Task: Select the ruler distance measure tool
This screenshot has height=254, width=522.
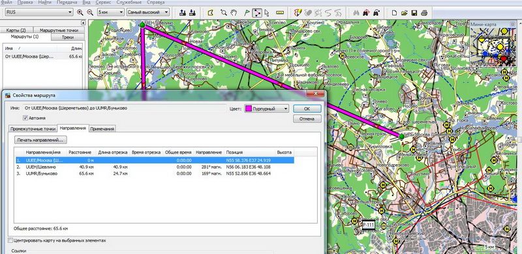Action: (x=280, y=12)
